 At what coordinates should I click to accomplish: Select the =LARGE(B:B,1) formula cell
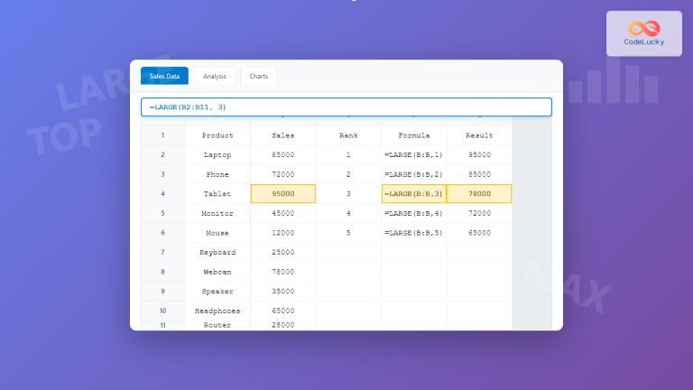pyautogui.click(x=413, y=155)
